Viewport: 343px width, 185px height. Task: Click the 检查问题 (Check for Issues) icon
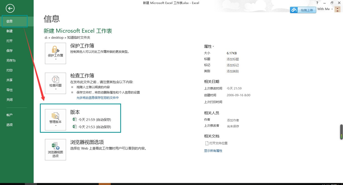click(55, 83)
